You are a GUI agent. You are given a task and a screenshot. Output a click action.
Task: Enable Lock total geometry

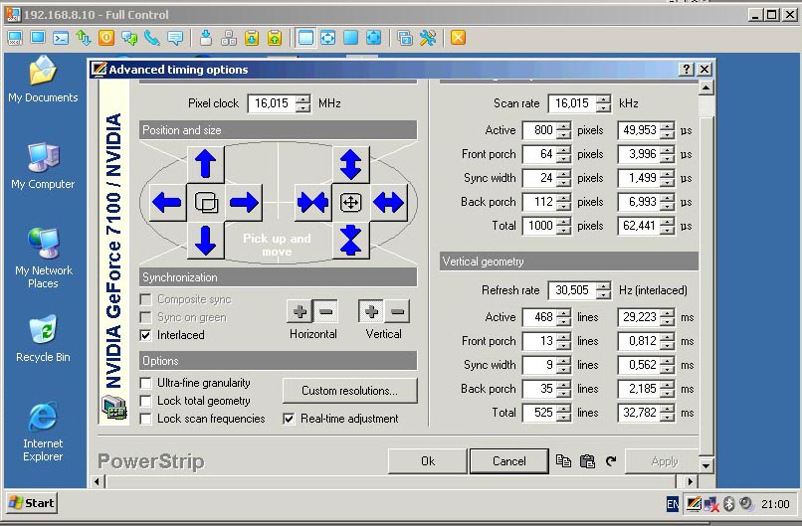tap(145, 401)
